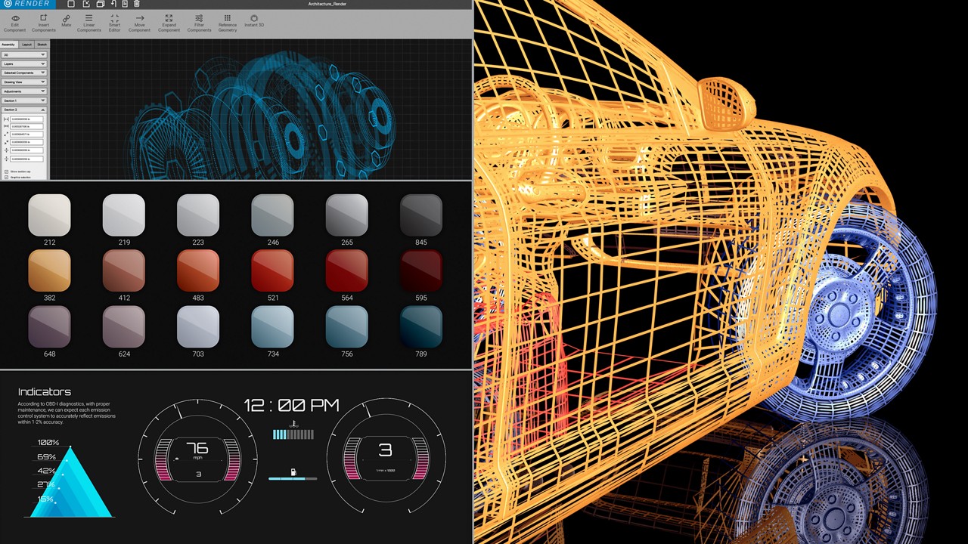
Task: Enable the Instant 3D tool
Action: (x=254, y=18)
